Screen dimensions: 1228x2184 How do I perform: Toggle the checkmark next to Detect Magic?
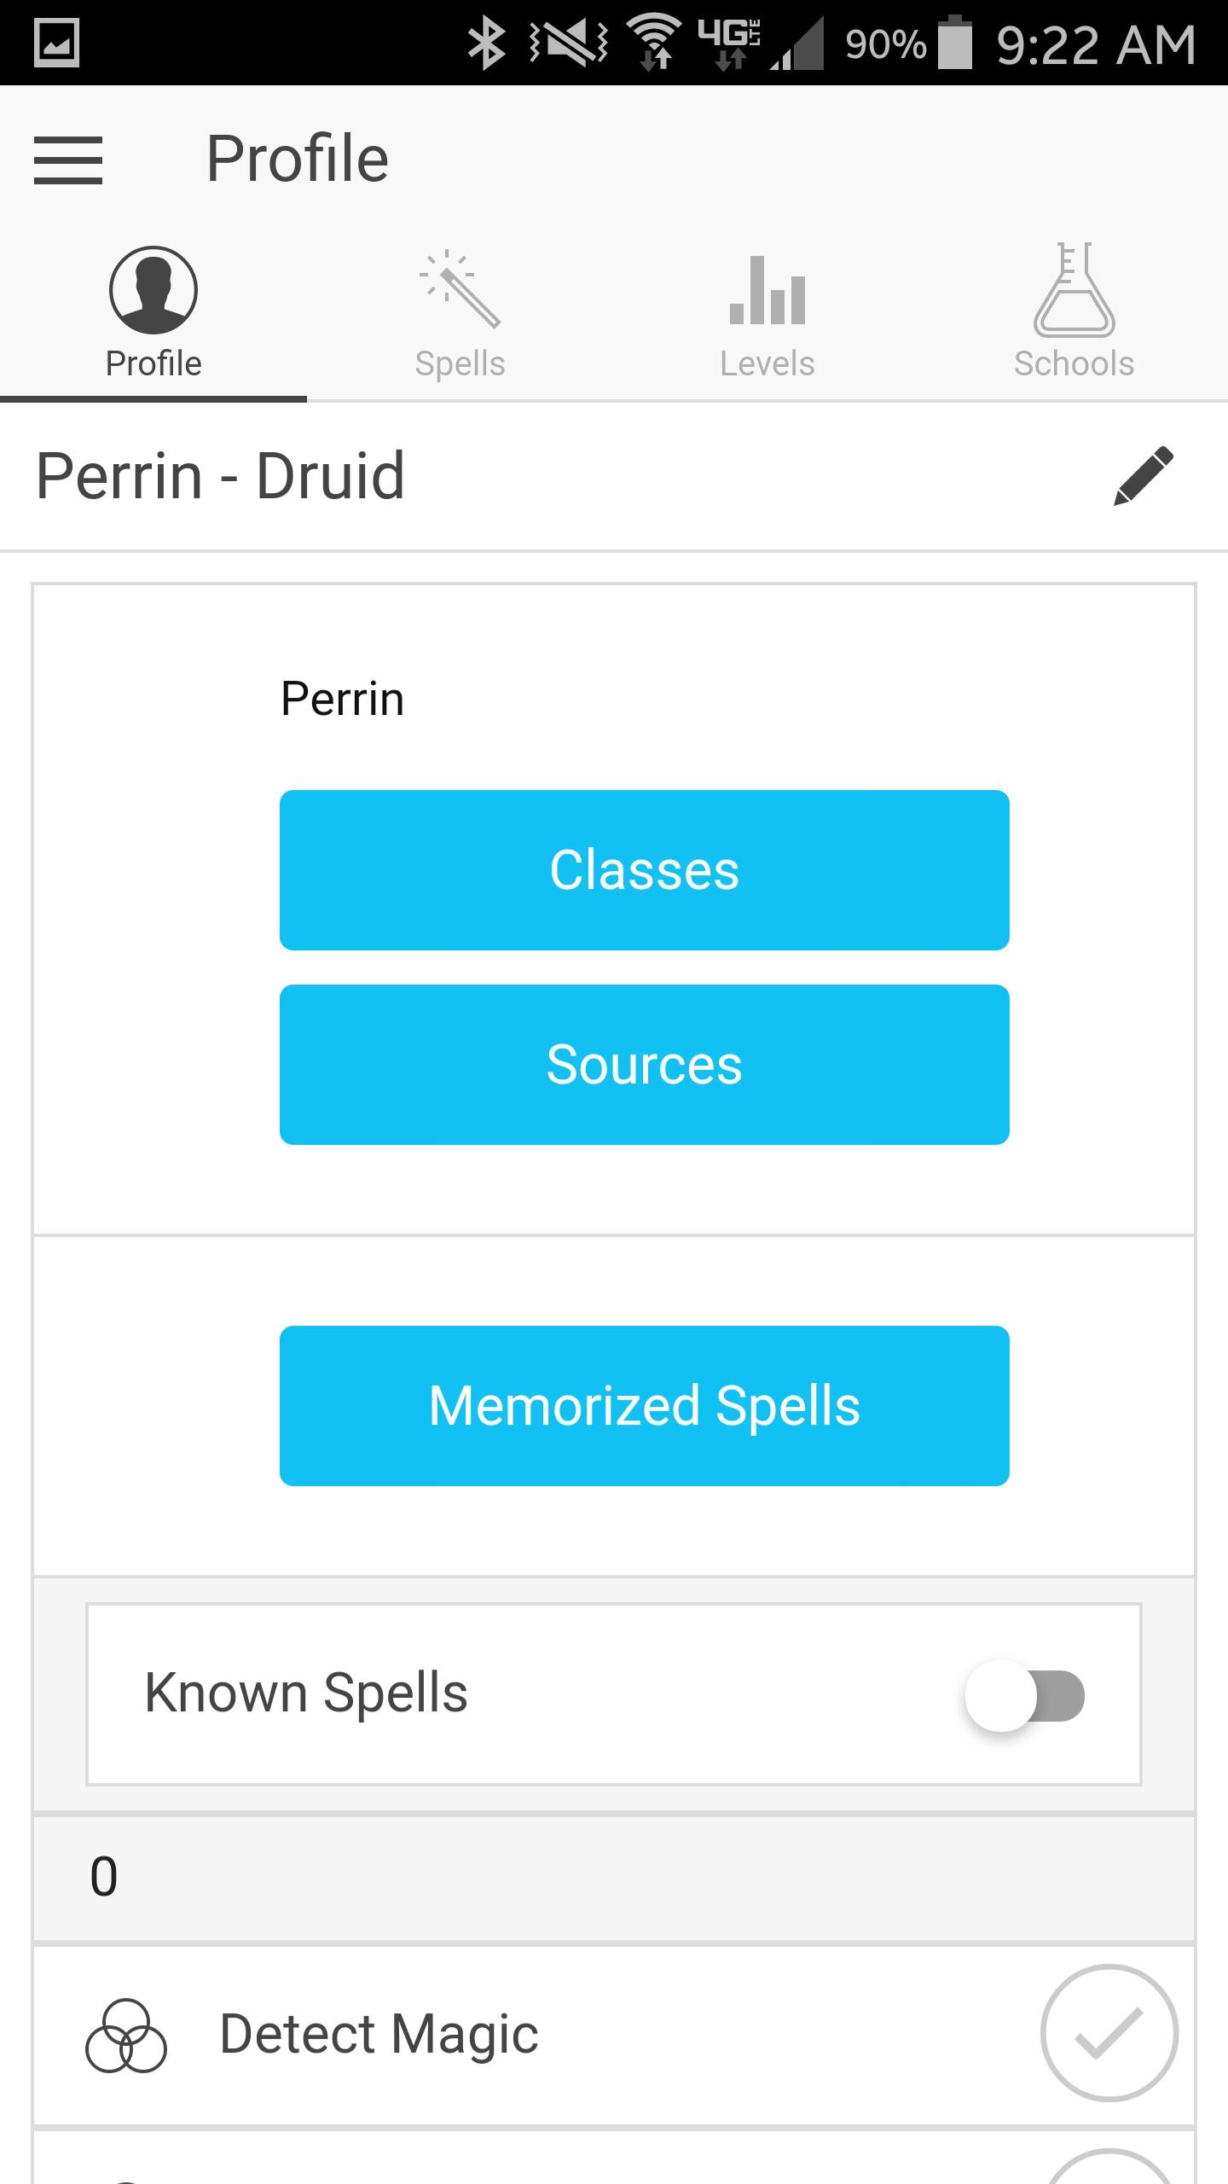point(1108,2031)
